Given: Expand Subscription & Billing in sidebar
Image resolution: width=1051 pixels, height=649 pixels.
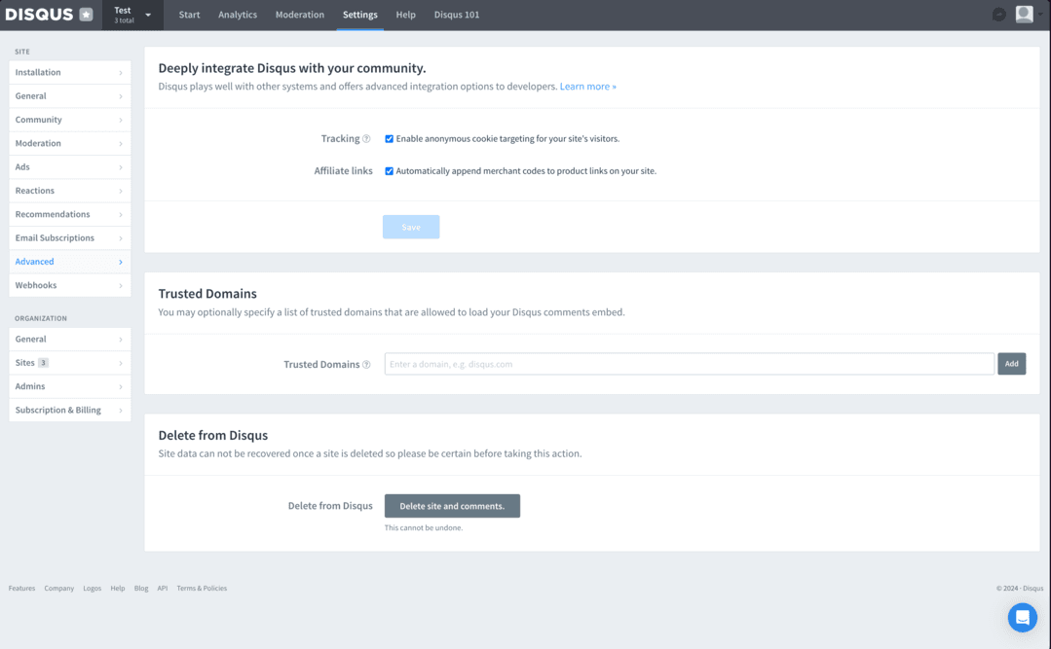Looking at the screenshot, I should pyautogui.click(x=69, y=410).
